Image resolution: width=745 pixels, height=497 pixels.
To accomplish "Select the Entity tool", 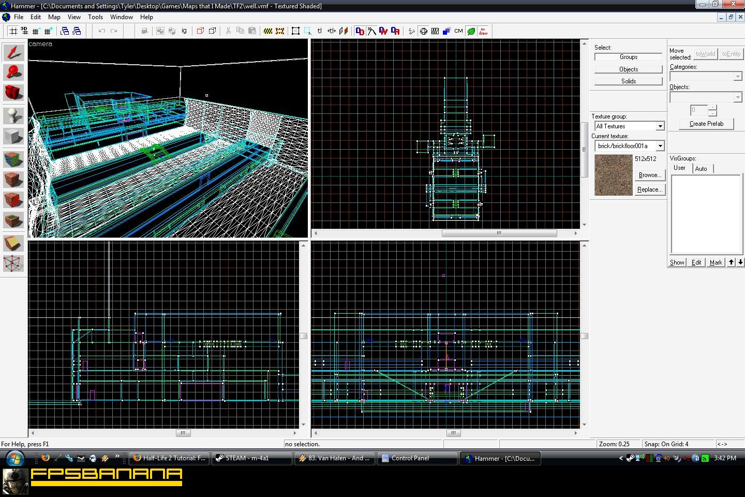I will [13, 115].
